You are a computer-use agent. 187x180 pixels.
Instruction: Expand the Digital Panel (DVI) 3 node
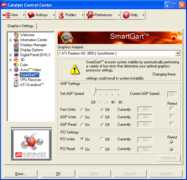pyautogui.click(x=11, y=55)
